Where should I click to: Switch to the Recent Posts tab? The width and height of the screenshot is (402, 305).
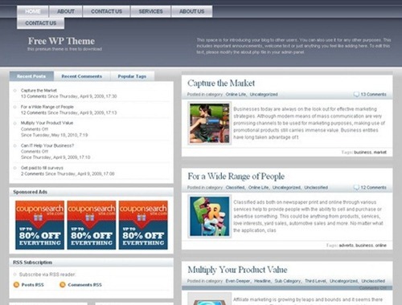(x=31, y=76)
